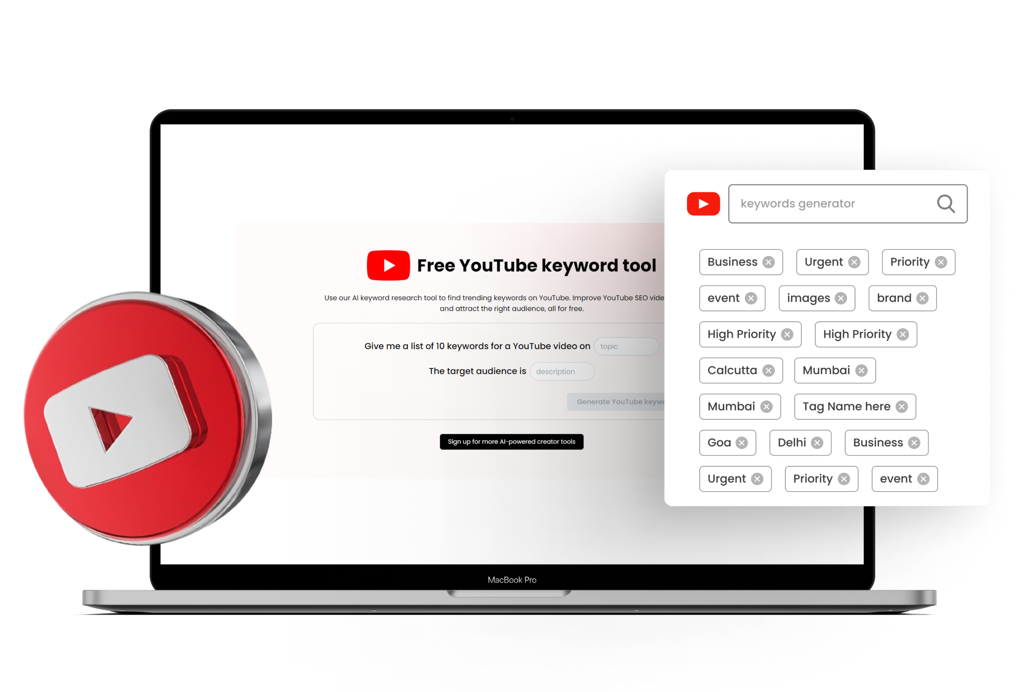Click Sign up for more AI-powered tools

513,442
